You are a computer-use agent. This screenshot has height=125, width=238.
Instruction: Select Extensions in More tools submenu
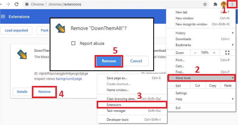point(132,105)
